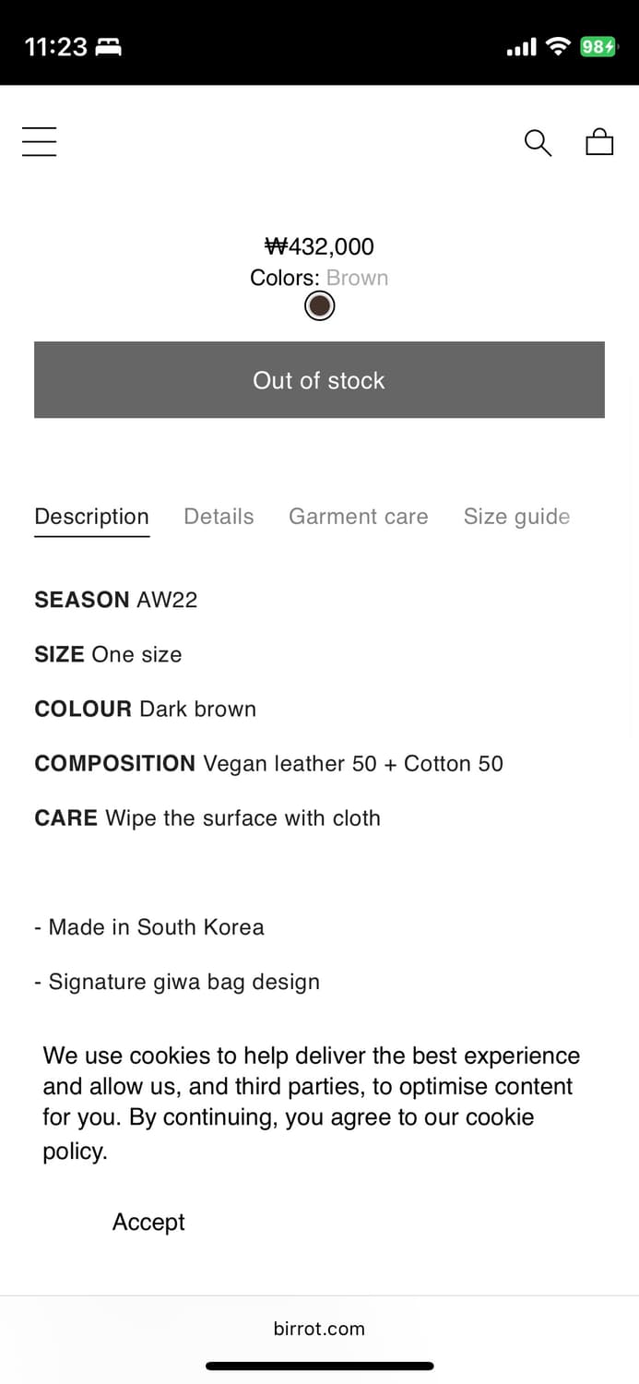
Task: Tap the search magnifier icon
Action: pos(538,142)
